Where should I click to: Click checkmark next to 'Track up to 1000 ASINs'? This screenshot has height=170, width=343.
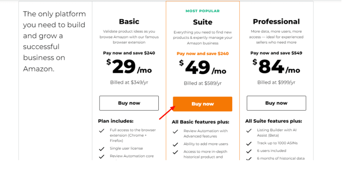[249, 143]
